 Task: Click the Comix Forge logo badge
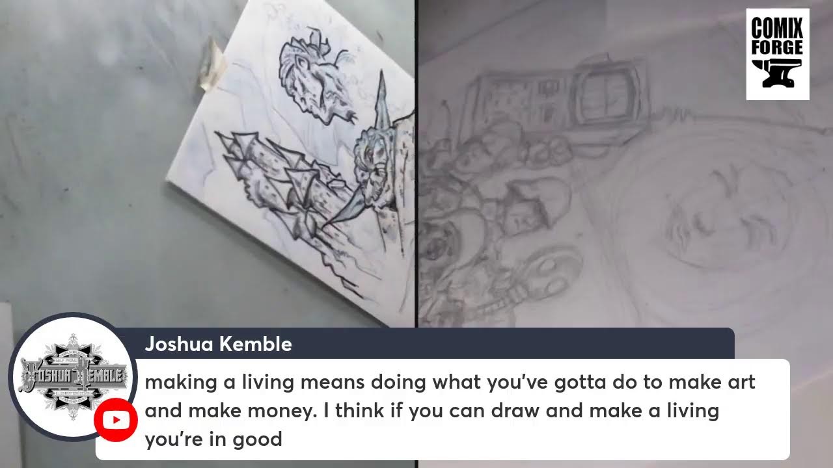778,54
